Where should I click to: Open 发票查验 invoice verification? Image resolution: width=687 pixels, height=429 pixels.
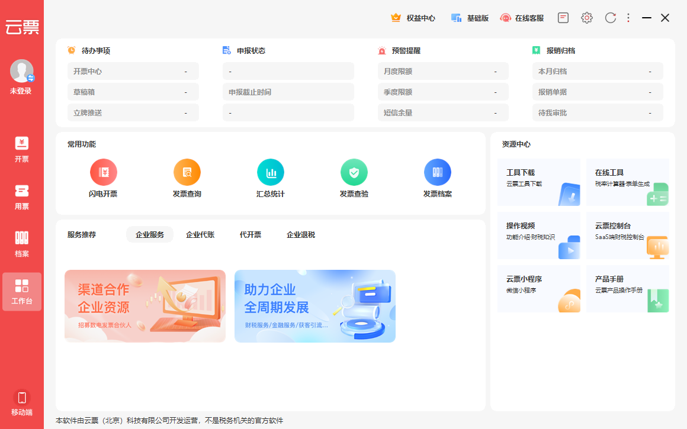coord(354,179)
